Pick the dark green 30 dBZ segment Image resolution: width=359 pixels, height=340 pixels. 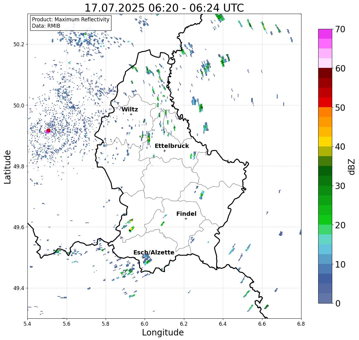tap(325, 181)
